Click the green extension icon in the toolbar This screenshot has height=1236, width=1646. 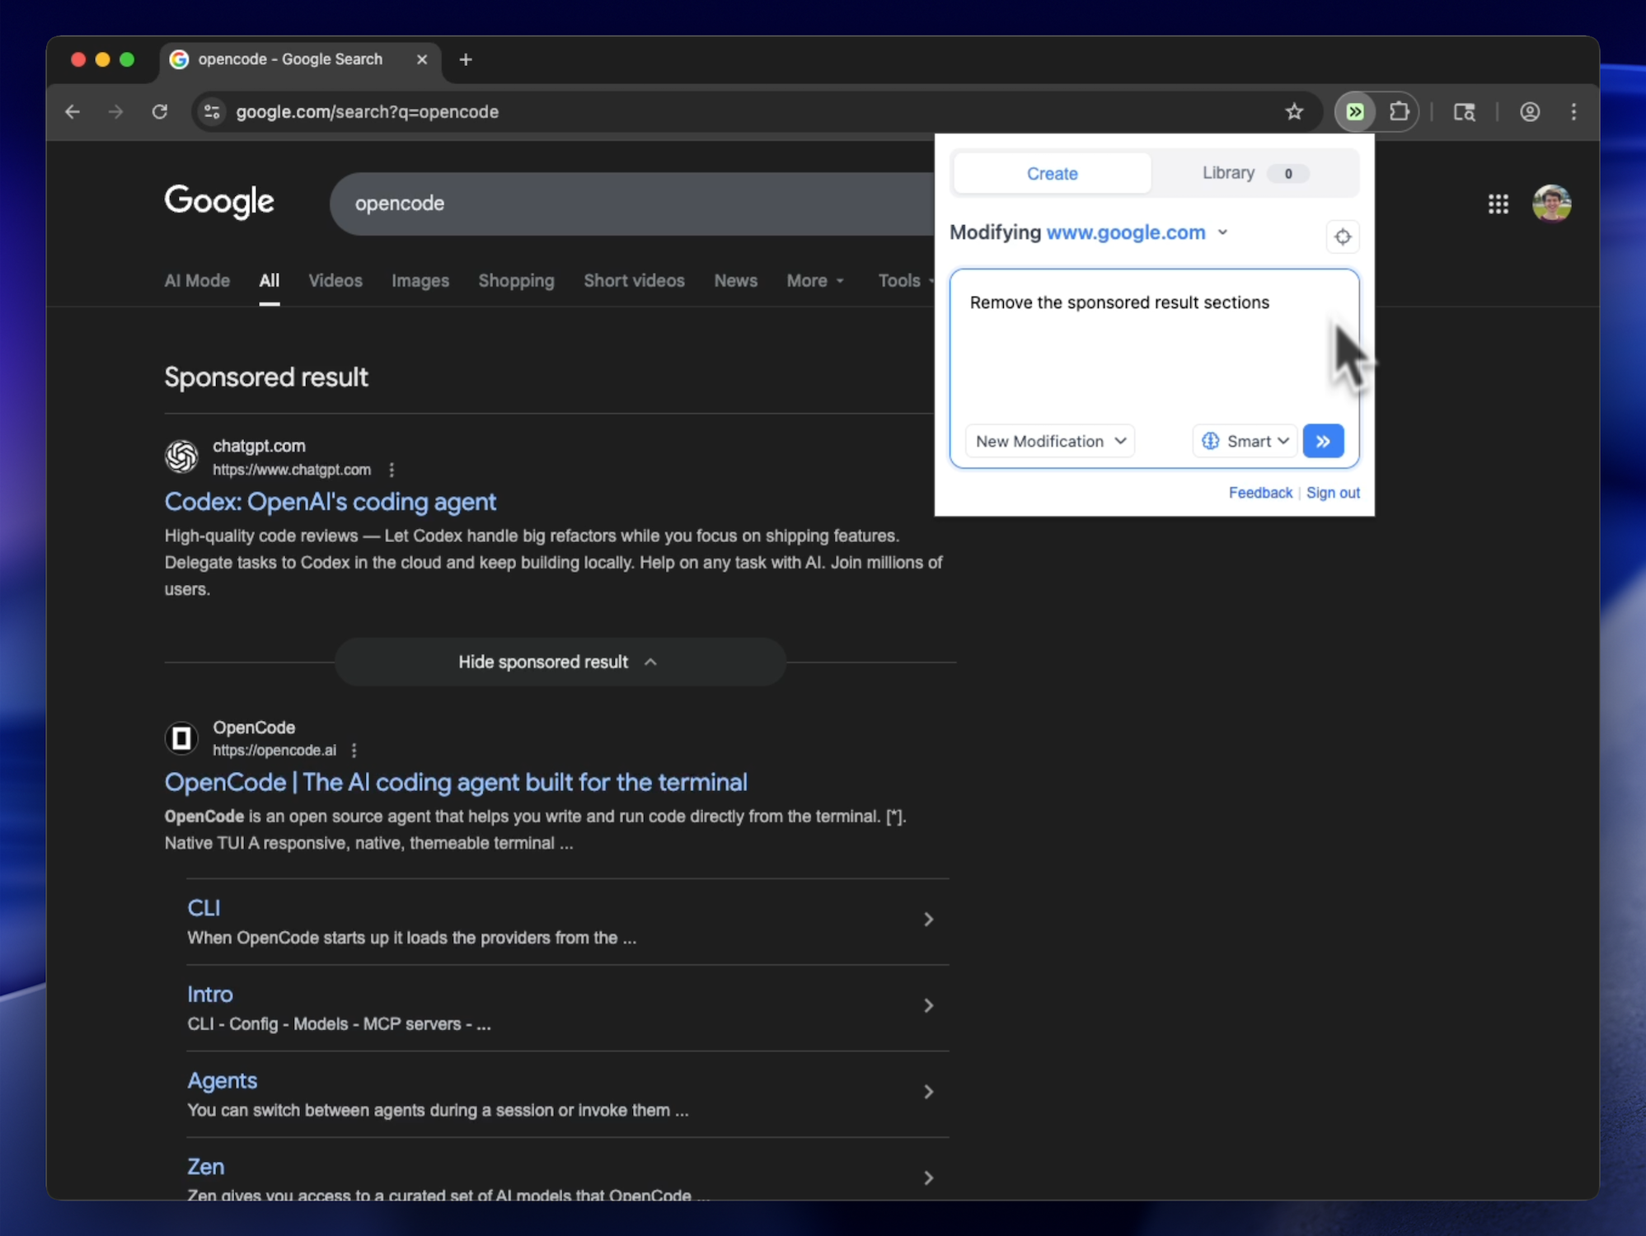click(1355, 111)
